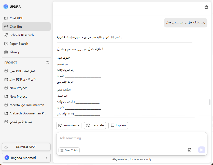Open the Chat PDF section
This screenshot has height=165, width=213.
16,18
